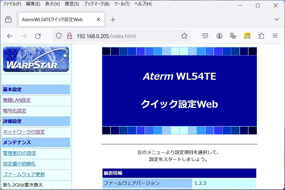Screen dimensions: 285x190
Task: Select the AtermWL54TEクイック設定Web tab
Action: pyautogui.click(x=61, y=19)
